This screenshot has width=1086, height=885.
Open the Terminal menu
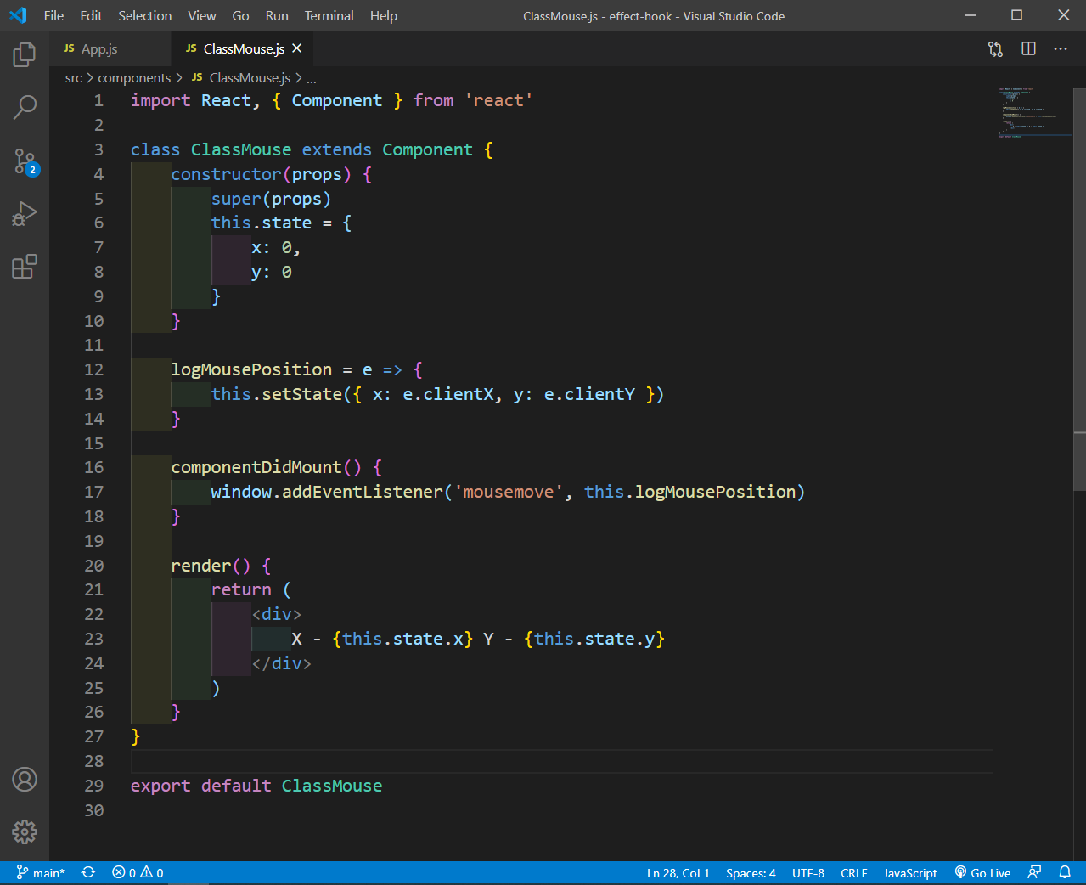(329, 15)
